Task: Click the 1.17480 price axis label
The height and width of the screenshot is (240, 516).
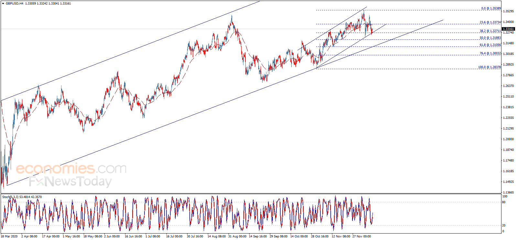Action: [x=509, y=161]
